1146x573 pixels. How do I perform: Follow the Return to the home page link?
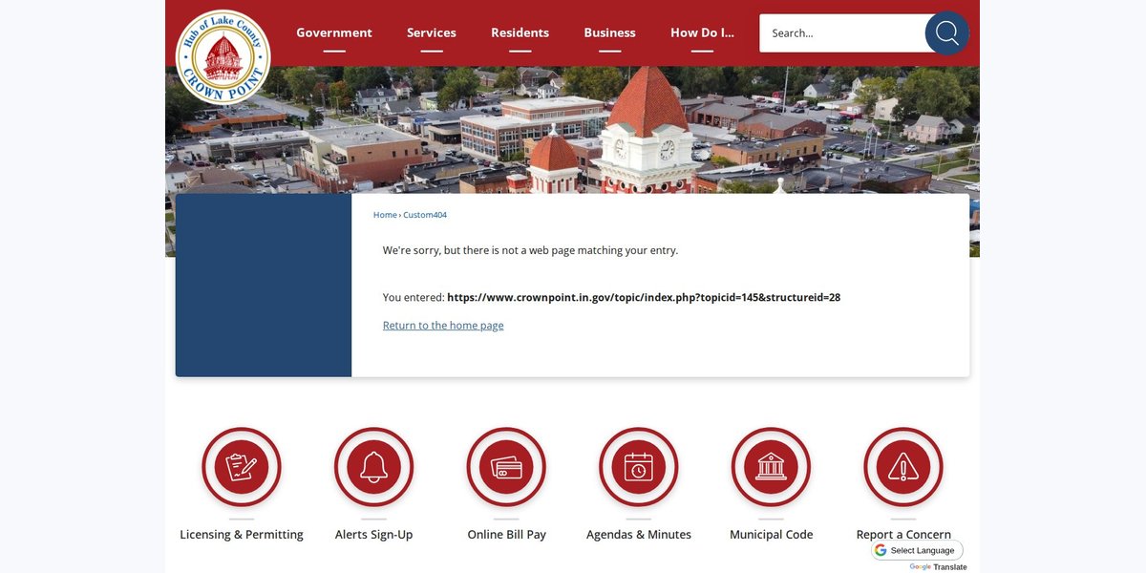[443, 326]
